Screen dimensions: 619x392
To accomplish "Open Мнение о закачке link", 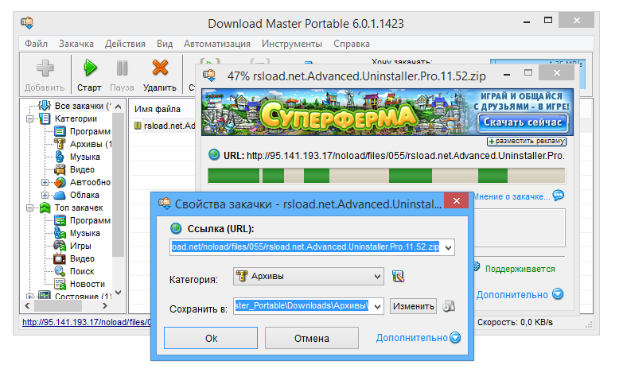I will (512, 196).
